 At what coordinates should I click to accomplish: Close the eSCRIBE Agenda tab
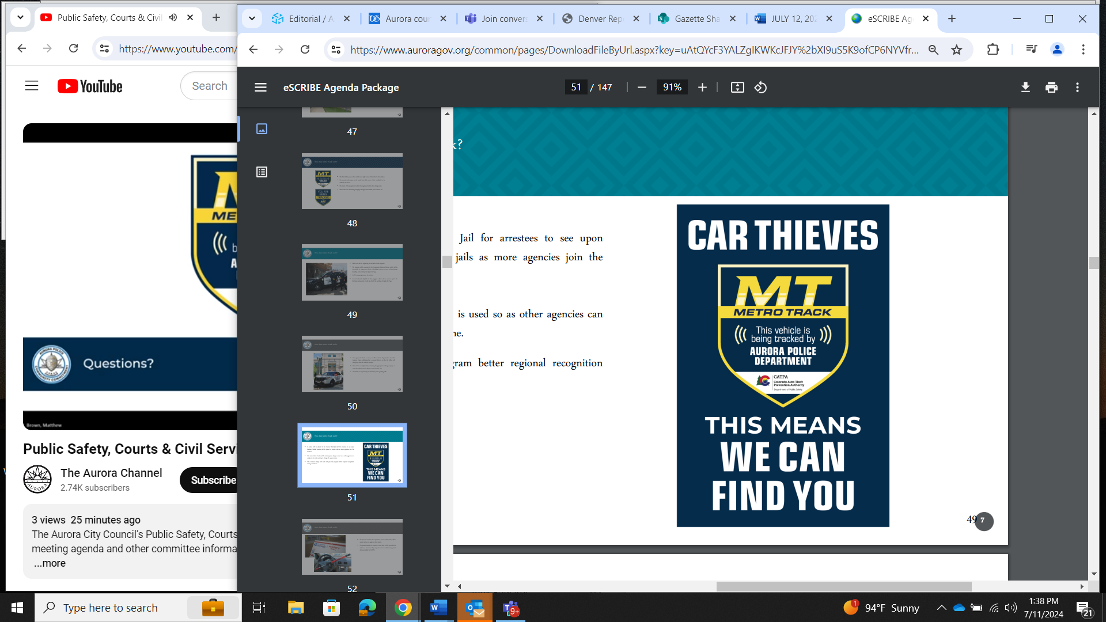pos(926,18)
